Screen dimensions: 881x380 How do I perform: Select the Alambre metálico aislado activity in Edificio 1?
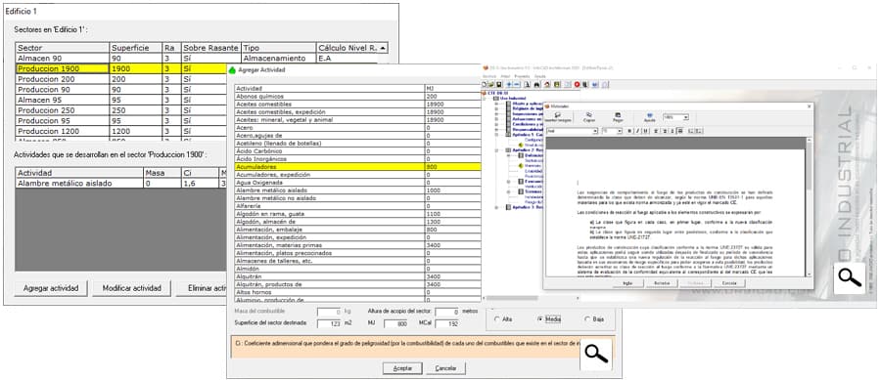click(120, 184)
